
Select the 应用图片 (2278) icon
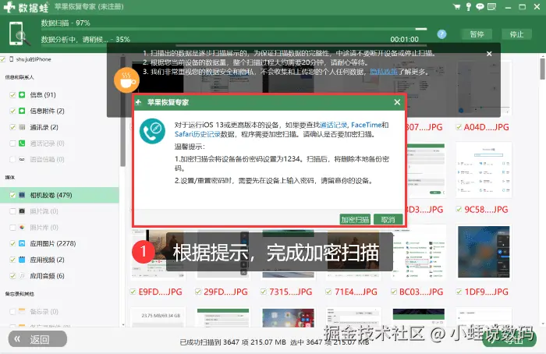[22, 243]
